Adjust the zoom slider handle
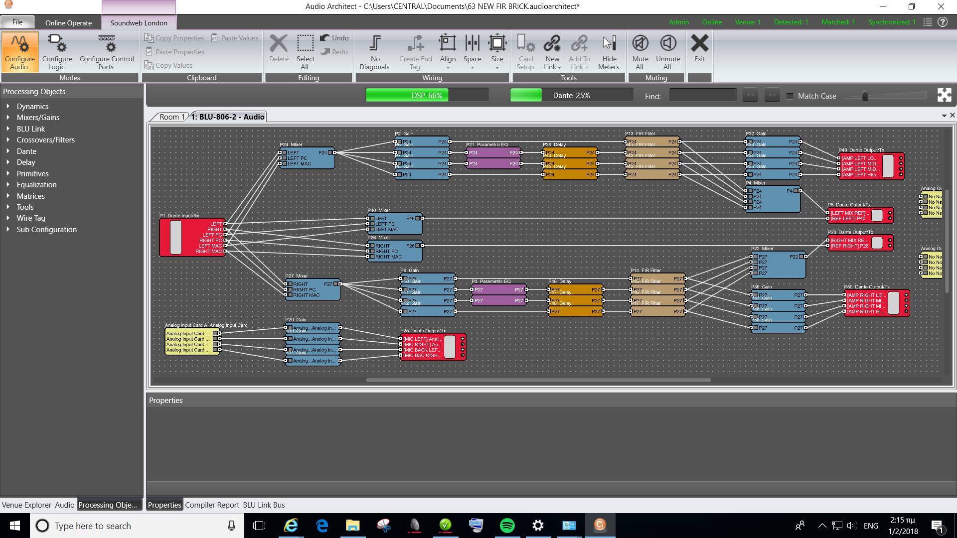The width and height of the screenshot is (957, 538). click(865, 96)
